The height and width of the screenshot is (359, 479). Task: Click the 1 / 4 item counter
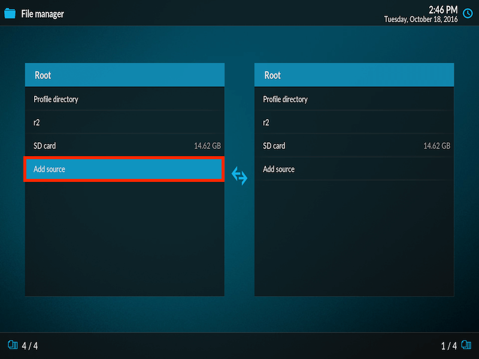(x=448, y=346)
